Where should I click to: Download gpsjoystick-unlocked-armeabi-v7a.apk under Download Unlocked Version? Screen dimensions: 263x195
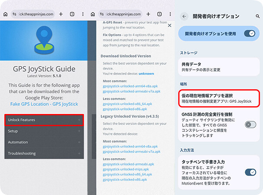point(131,91)
